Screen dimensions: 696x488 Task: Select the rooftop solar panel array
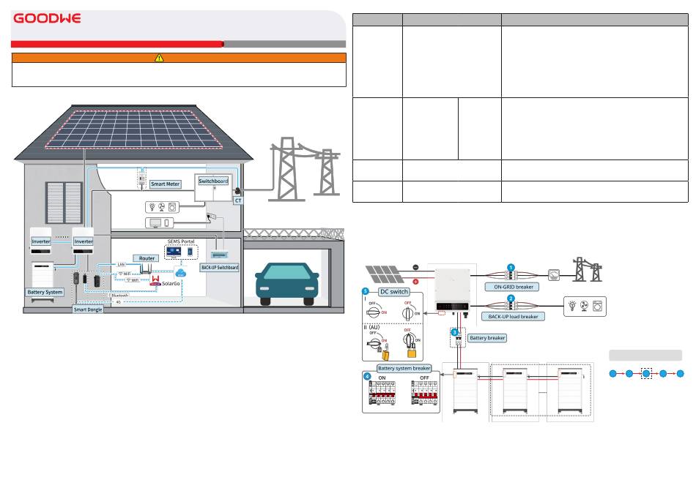point(133,129)
